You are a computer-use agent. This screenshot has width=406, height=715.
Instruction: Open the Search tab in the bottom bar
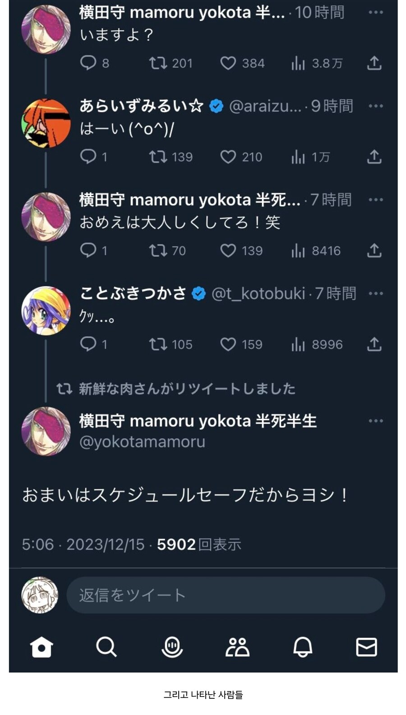tap(106, 647)
